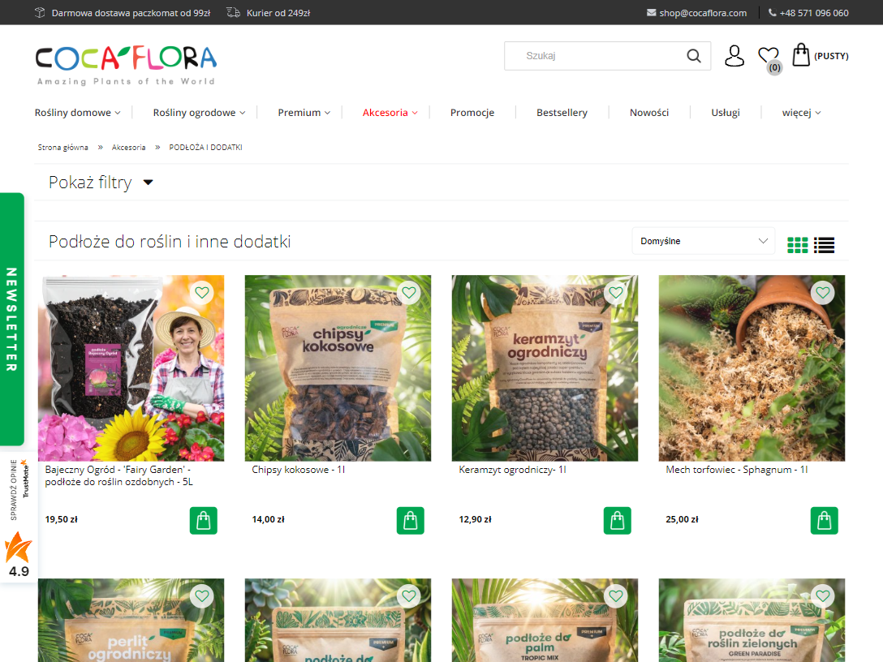
Task: Expand the Rośliny domowe menu
Action: pyautogui.click(x=77, y=113)
